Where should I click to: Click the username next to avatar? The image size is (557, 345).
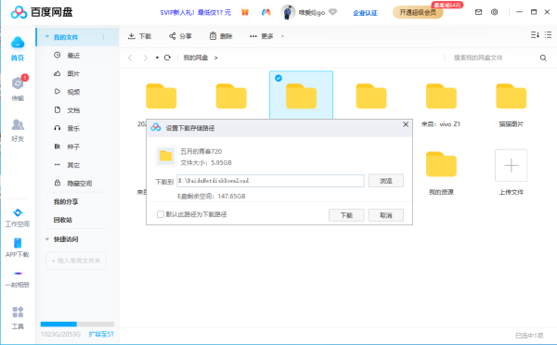point(312,12)
